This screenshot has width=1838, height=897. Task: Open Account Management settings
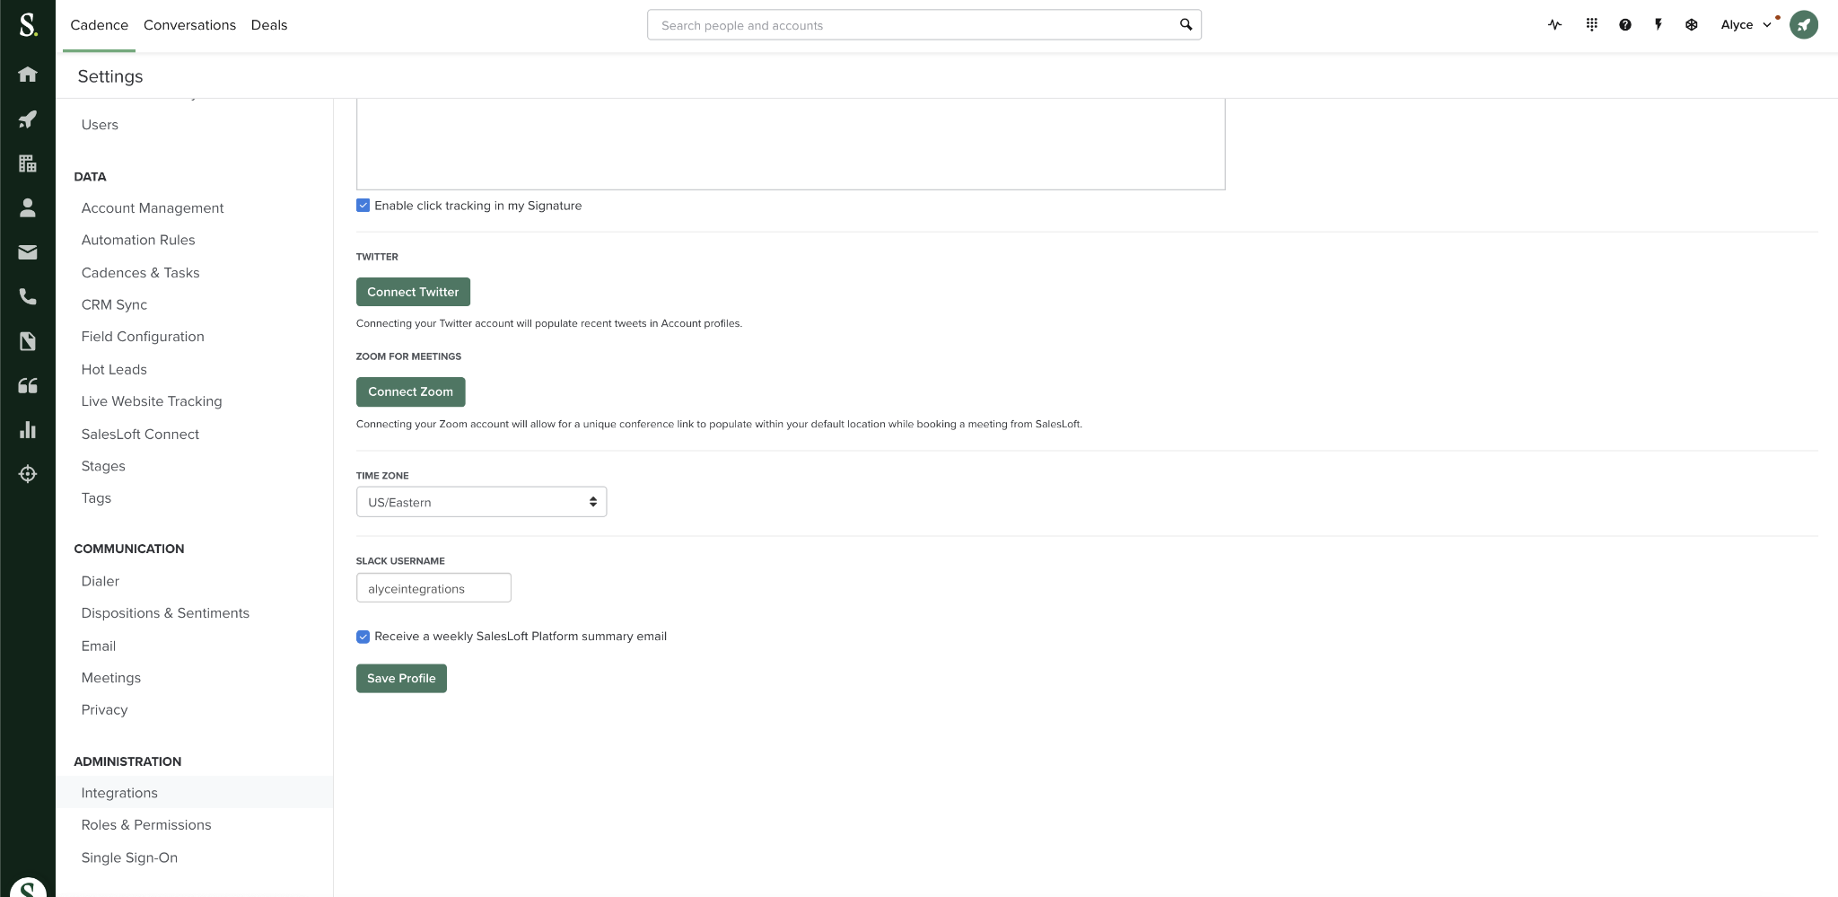153,208
